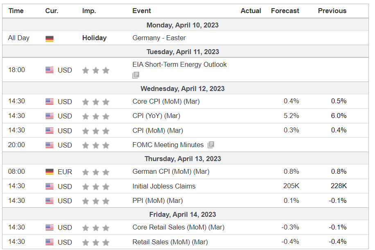This screenshot has height=250, width=375.
Task: Open the German CPI (MoM) (Mar) event
Action: 171,171
